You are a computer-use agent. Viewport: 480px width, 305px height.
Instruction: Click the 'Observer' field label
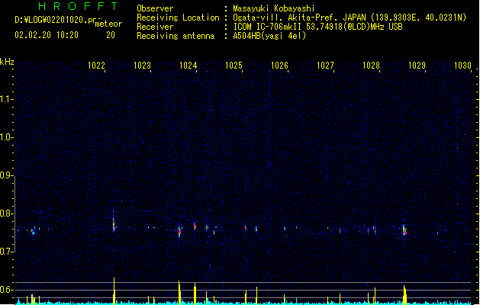pos(155,8)
